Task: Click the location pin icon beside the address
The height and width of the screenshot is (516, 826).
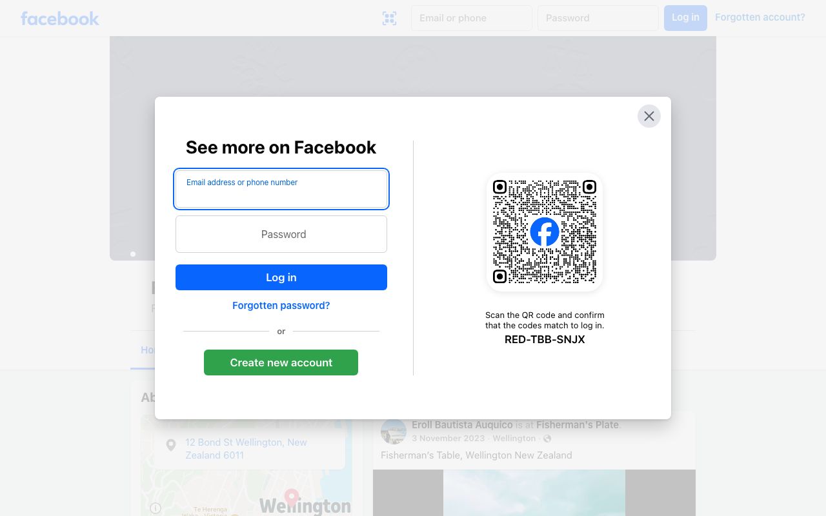Action: 171,445
